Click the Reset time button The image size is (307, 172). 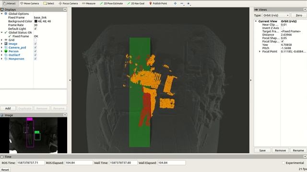click(5, 170)
